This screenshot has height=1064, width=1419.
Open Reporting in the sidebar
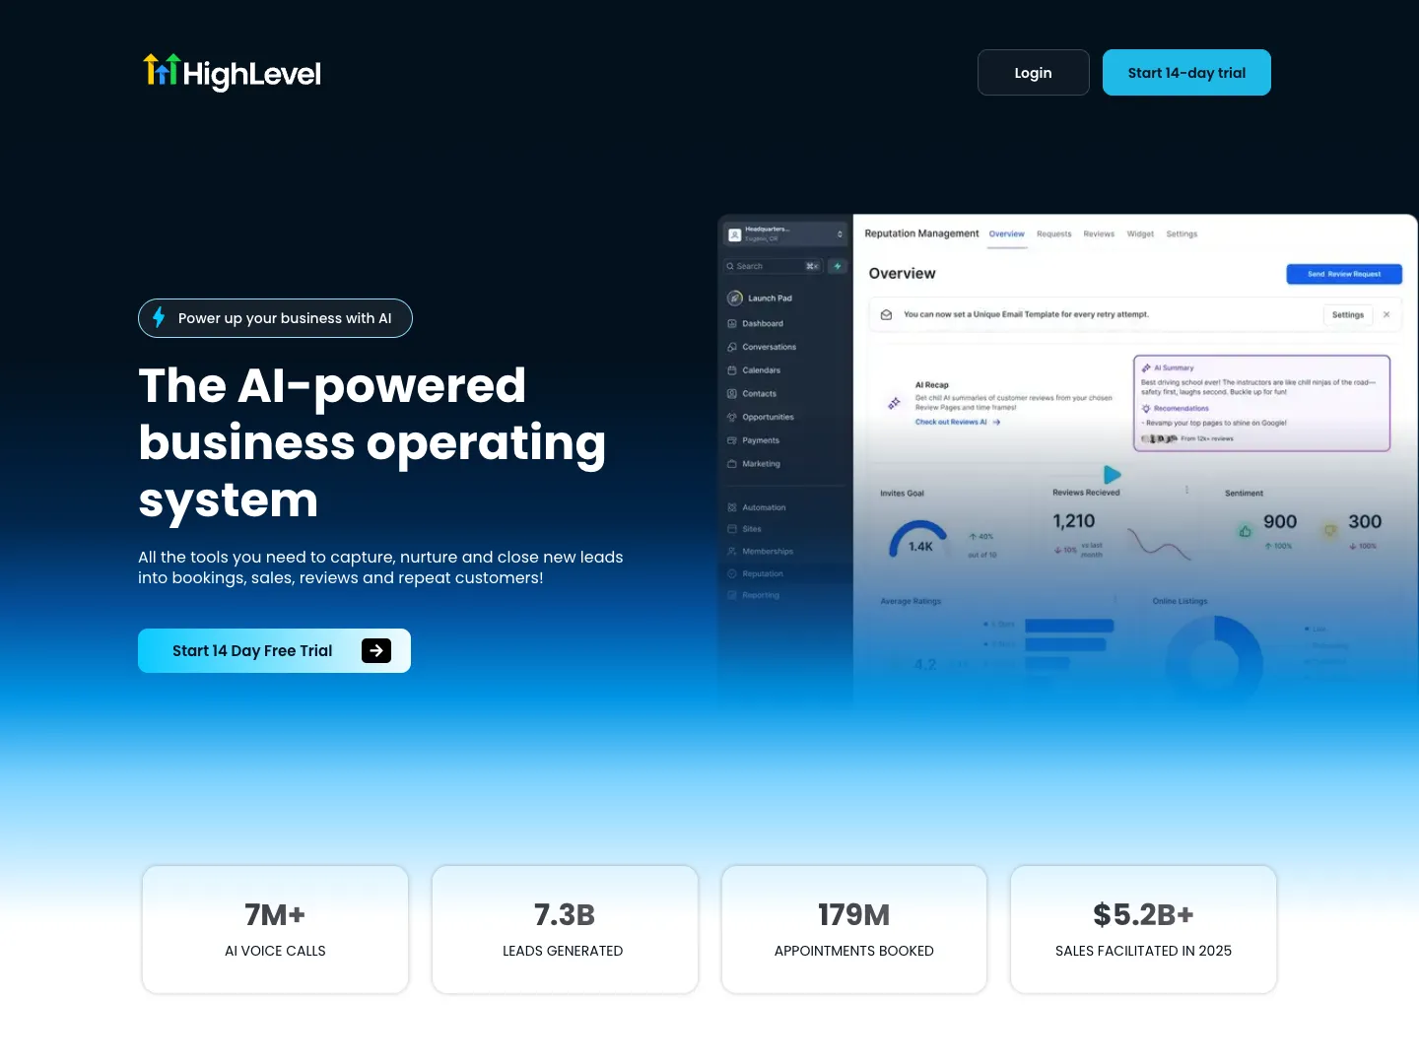(x=754, y=595)
